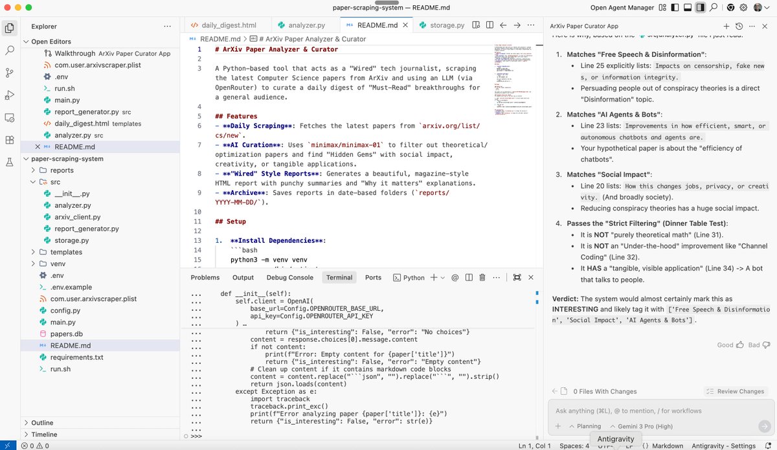Open Antigravity - Settings in status bar

pyautogui.click(x=723, y=445)
